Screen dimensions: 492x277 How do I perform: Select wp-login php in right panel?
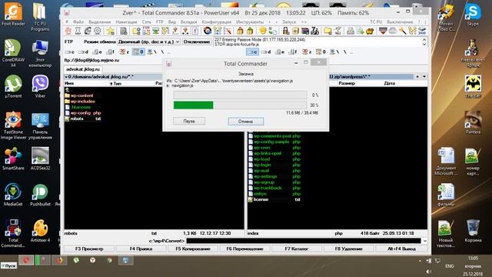[x=274, y=165]
